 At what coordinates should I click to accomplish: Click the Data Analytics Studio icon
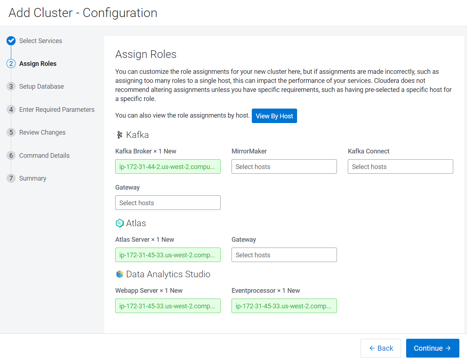click(x=120, y=274)
